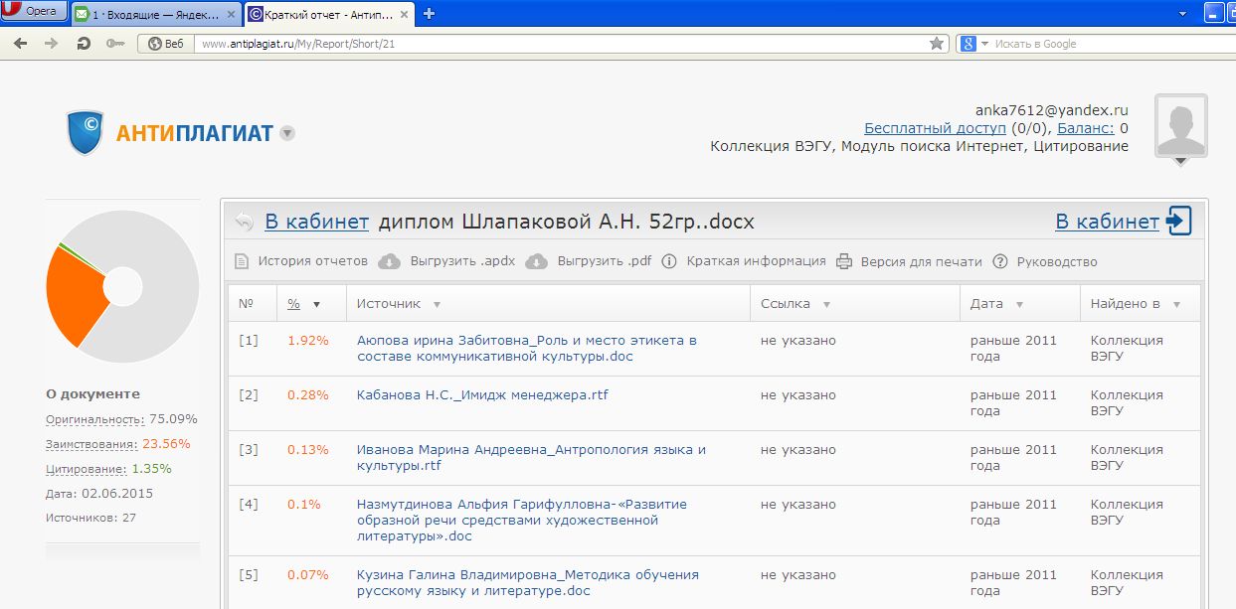Image resolution: width=1236 pixels, height=609 pixels.
Task: Click the Руководство help icon
Action: [x=1000, y=261]
